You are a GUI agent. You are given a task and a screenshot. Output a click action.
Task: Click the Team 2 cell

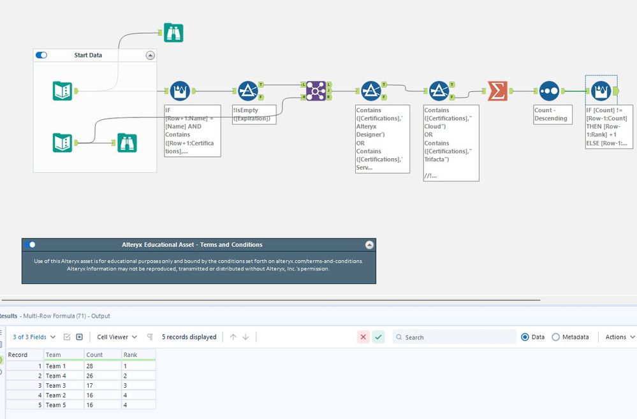[x=64, y=395]
